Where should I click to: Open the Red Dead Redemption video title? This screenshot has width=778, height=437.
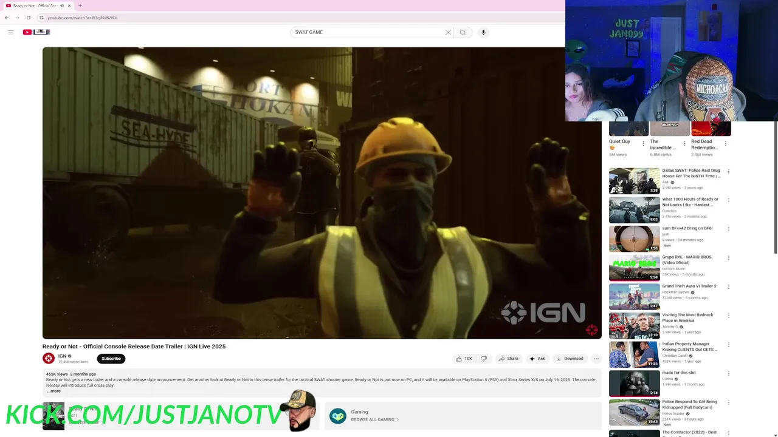(704, 144)
